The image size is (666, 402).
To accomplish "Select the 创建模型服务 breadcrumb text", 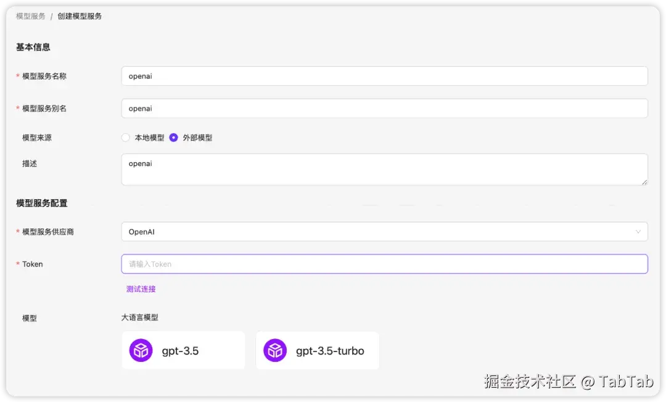I will click(80, 16).
